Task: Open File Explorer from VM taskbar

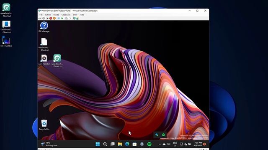Action: click(120, 144)
